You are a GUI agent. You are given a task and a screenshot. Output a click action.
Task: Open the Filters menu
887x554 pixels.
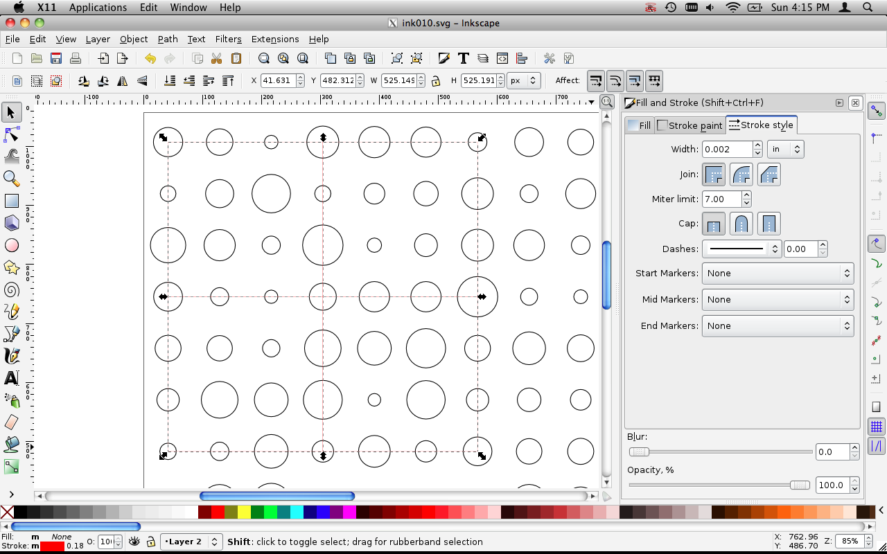pyautogui.click(x=229, y=39)
